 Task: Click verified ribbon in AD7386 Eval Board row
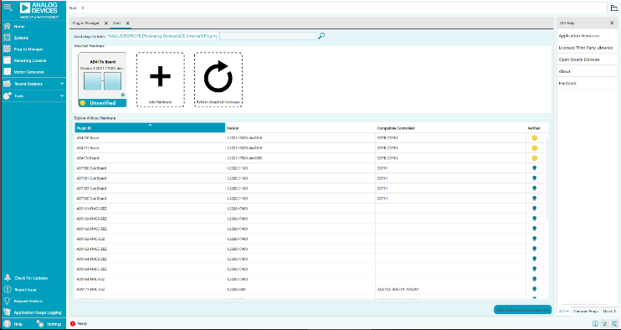coord(534,199)
